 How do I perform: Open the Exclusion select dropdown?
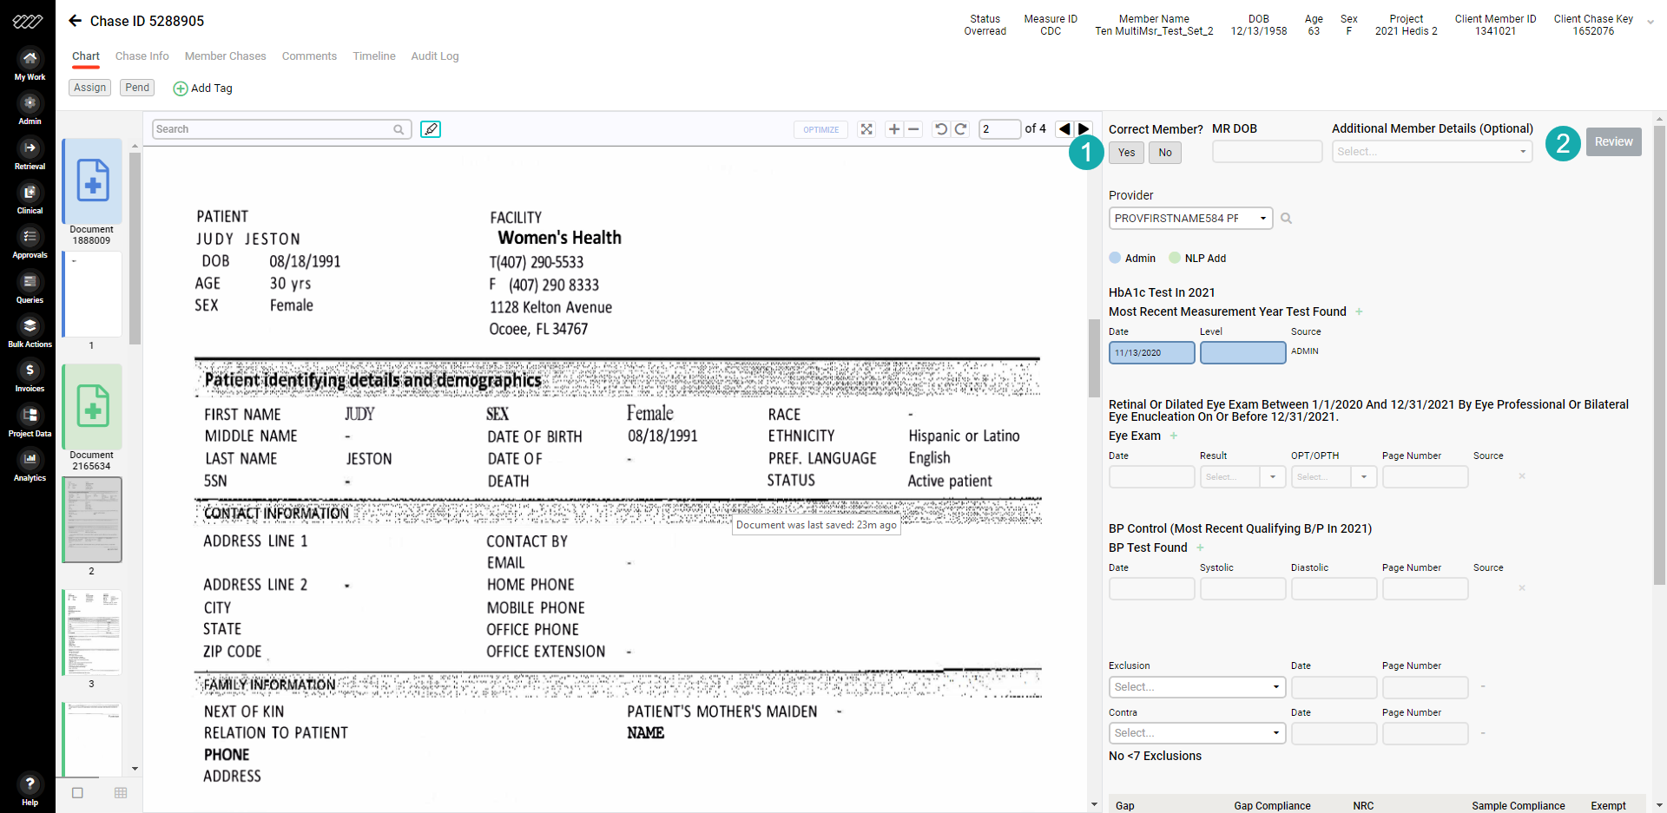tap(1197, 687)
